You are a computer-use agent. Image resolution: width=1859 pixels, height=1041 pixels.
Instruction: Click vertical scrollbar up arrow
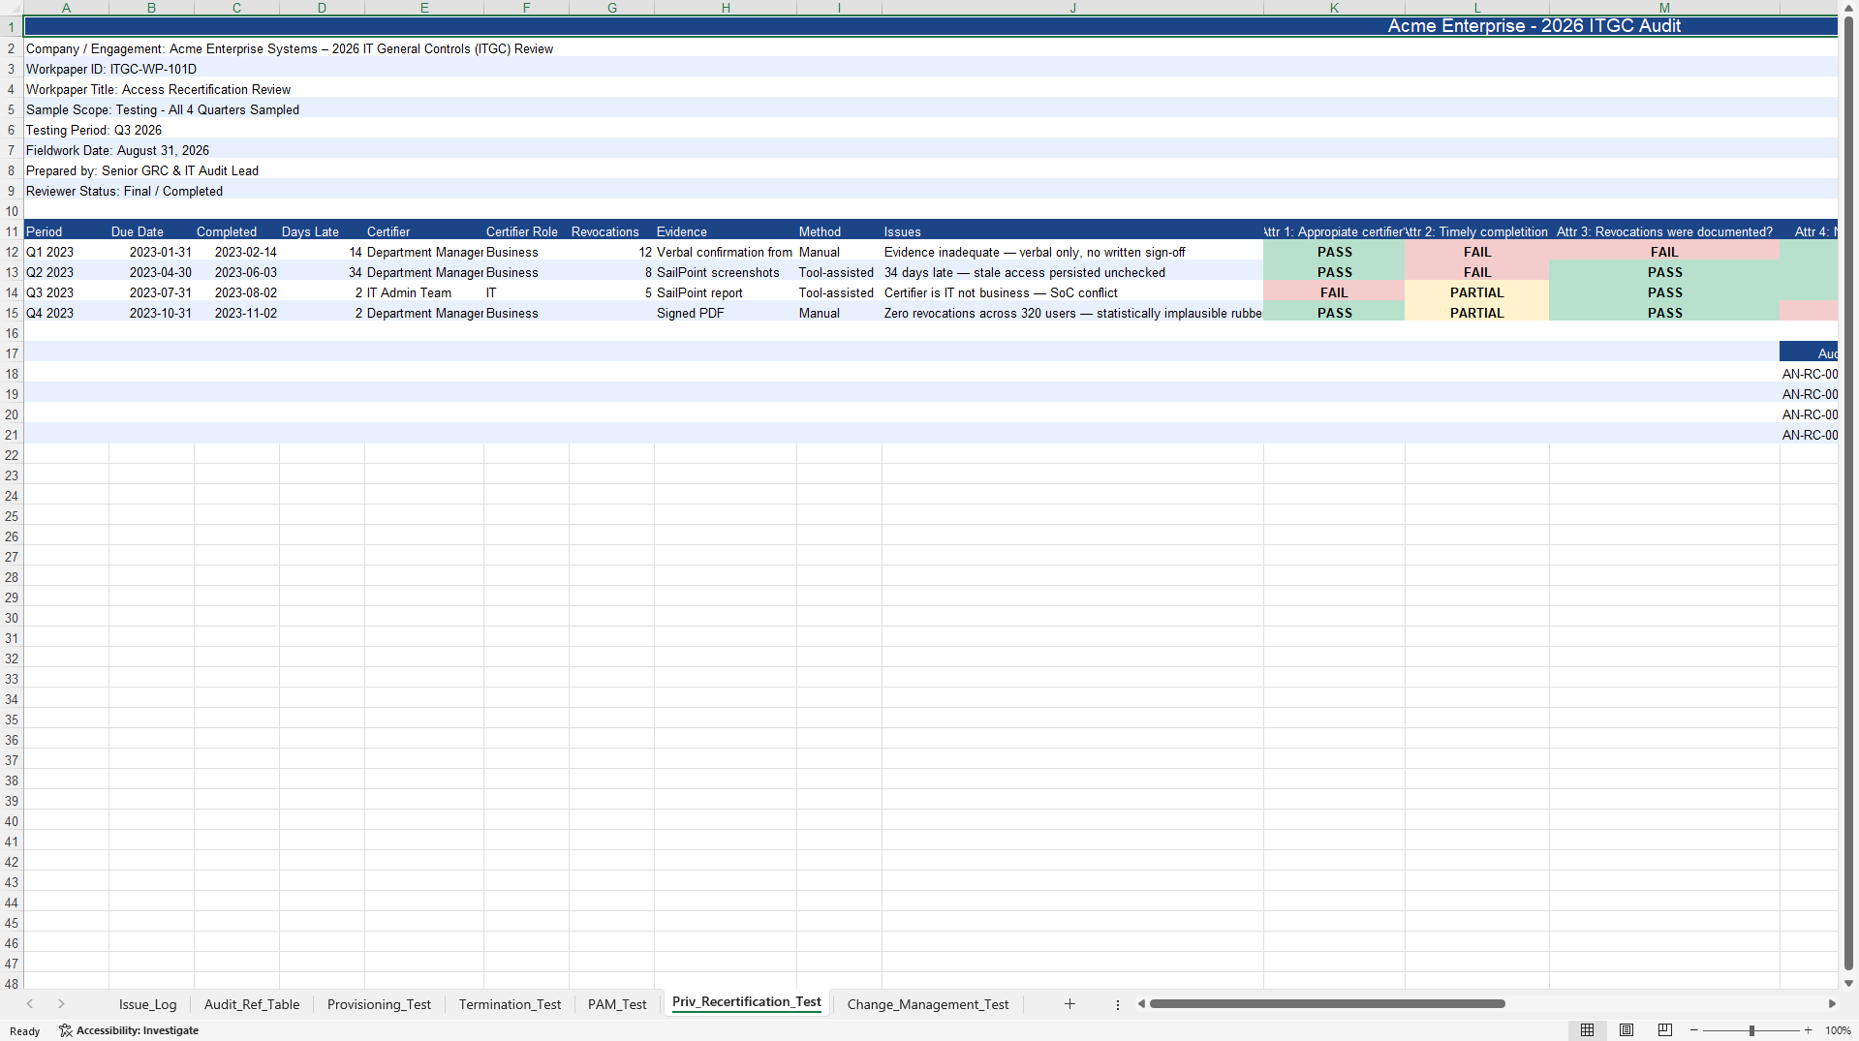pyautogui.click(x=1848, y=7)
